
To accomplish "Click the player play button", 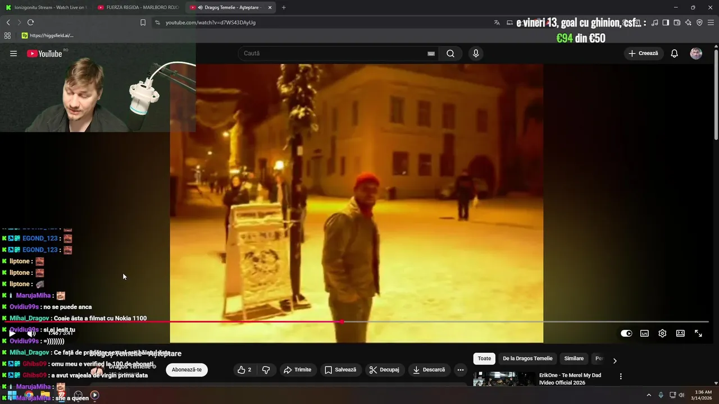I will (12, 333).
